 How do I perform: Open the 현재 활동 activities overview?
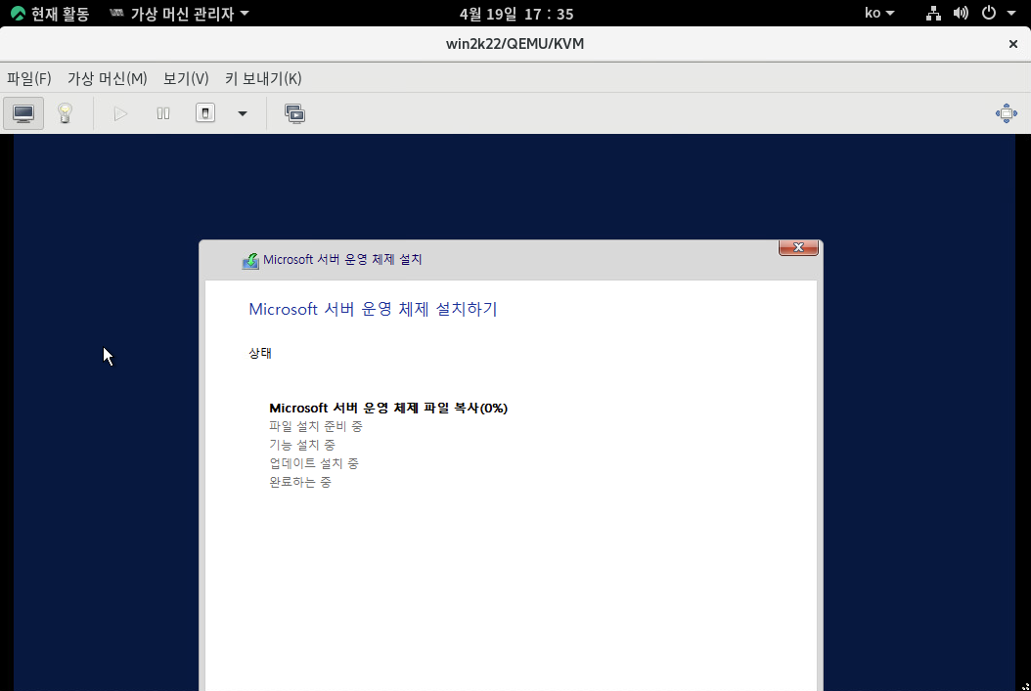click(x=50, y=13)
